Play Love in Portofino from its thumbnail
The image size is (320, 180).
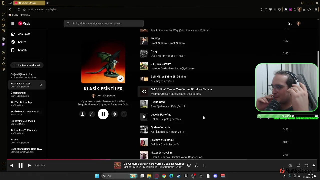click(x=144, y=117)
